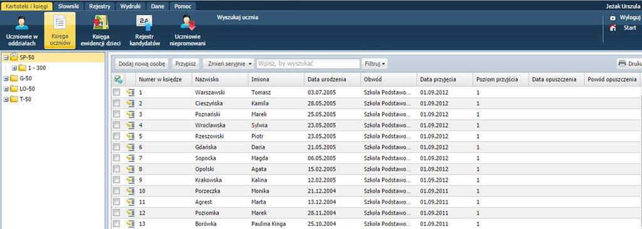The image size is (642, 229).
Task: Switch to Rejestry tab
Action: 100,6
